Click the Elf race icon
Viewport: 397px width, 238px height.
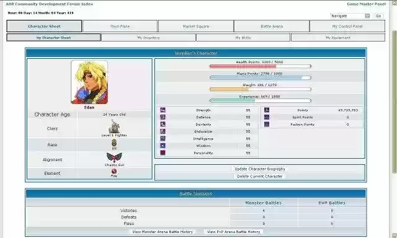(114, 143)
